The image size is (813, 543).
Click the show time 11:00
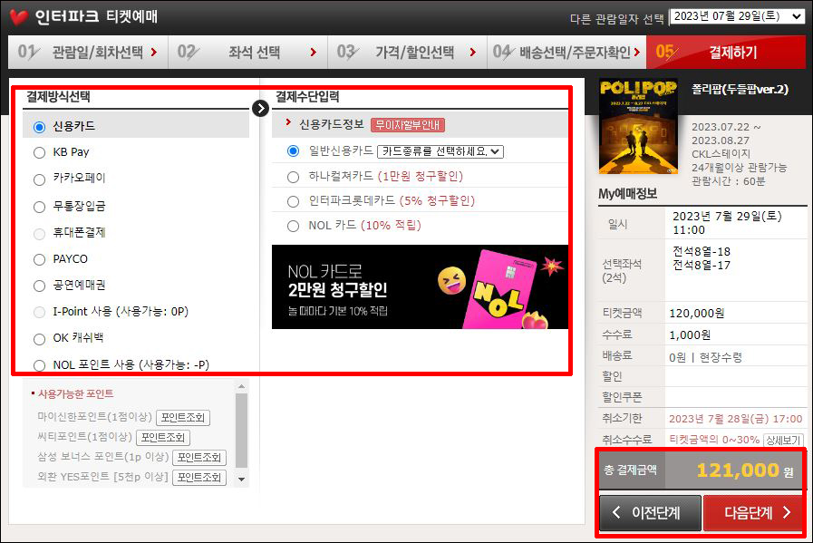coord(689,229)
